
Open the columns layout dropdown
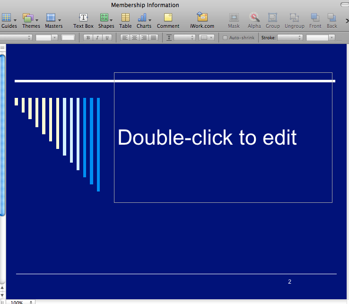[206, 38]
